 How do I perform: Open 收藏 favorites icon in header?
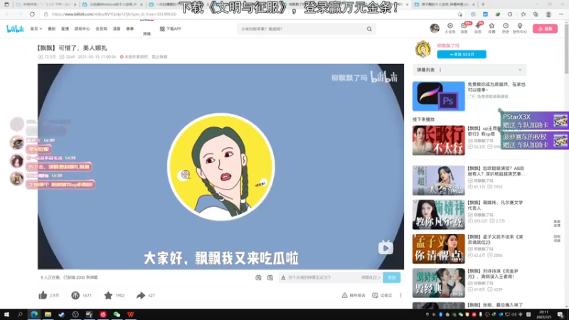(491, 28)
